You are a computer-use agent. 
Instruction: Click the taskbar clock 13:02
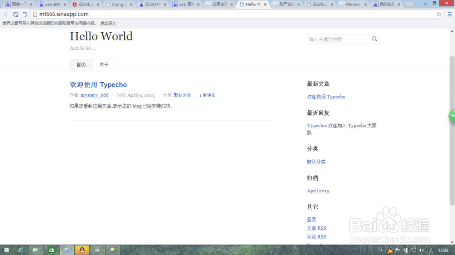443,250
